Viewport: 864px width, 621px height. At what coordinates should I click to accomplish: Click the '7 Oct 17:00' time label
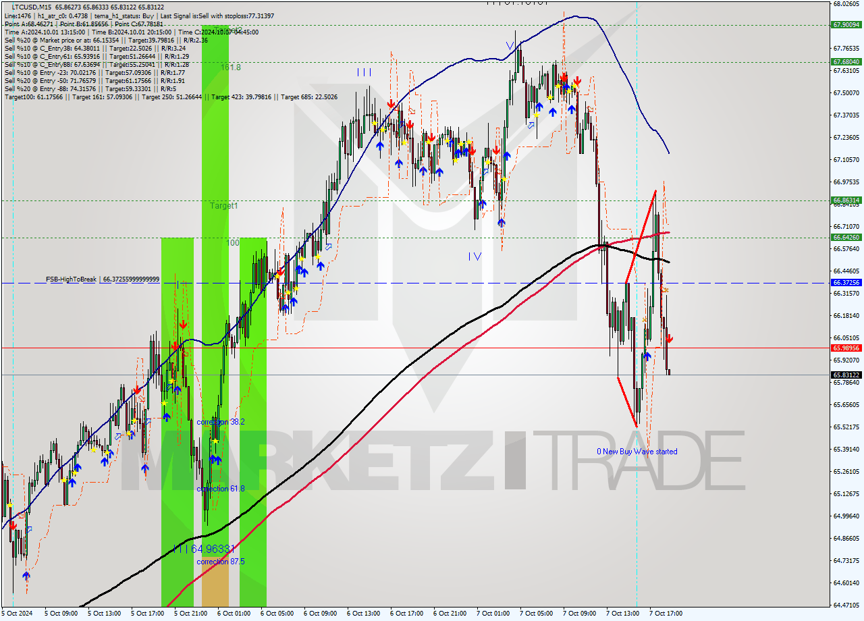pyautogui.click(x=666, y=614)
